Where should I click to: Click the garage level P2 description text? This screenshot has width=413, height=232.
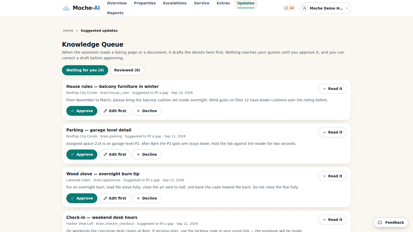tap(181, 144)
